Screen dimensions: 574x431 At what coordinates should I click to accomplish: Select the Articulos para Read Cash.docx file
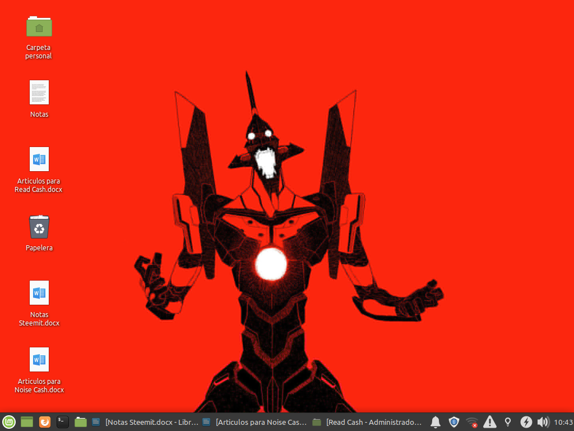[x=39, y=159]
